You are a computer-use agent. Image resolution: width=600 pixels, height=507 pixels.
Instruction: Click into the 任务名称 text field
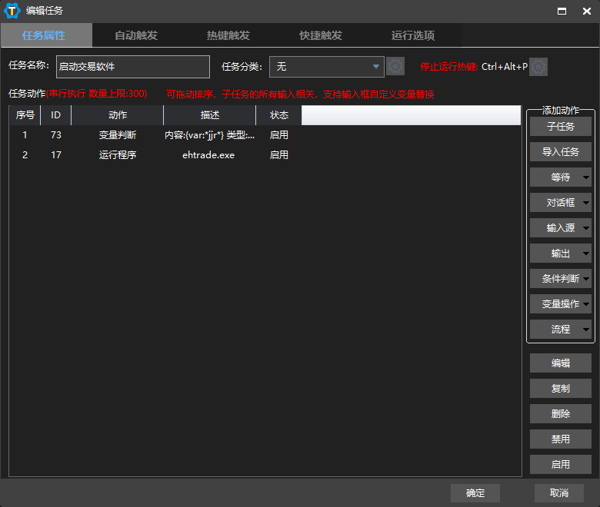click(x=132, y=67)
